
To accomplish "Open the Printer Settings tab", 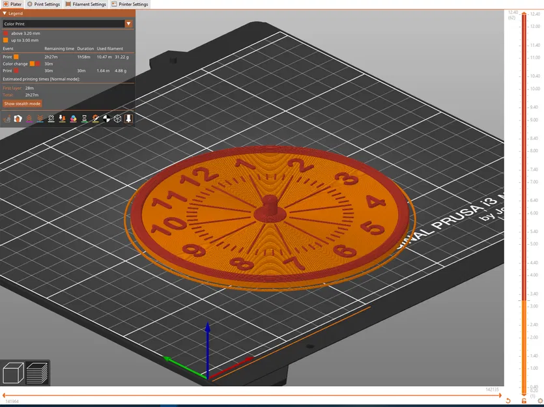I will [x=130, y=4].
